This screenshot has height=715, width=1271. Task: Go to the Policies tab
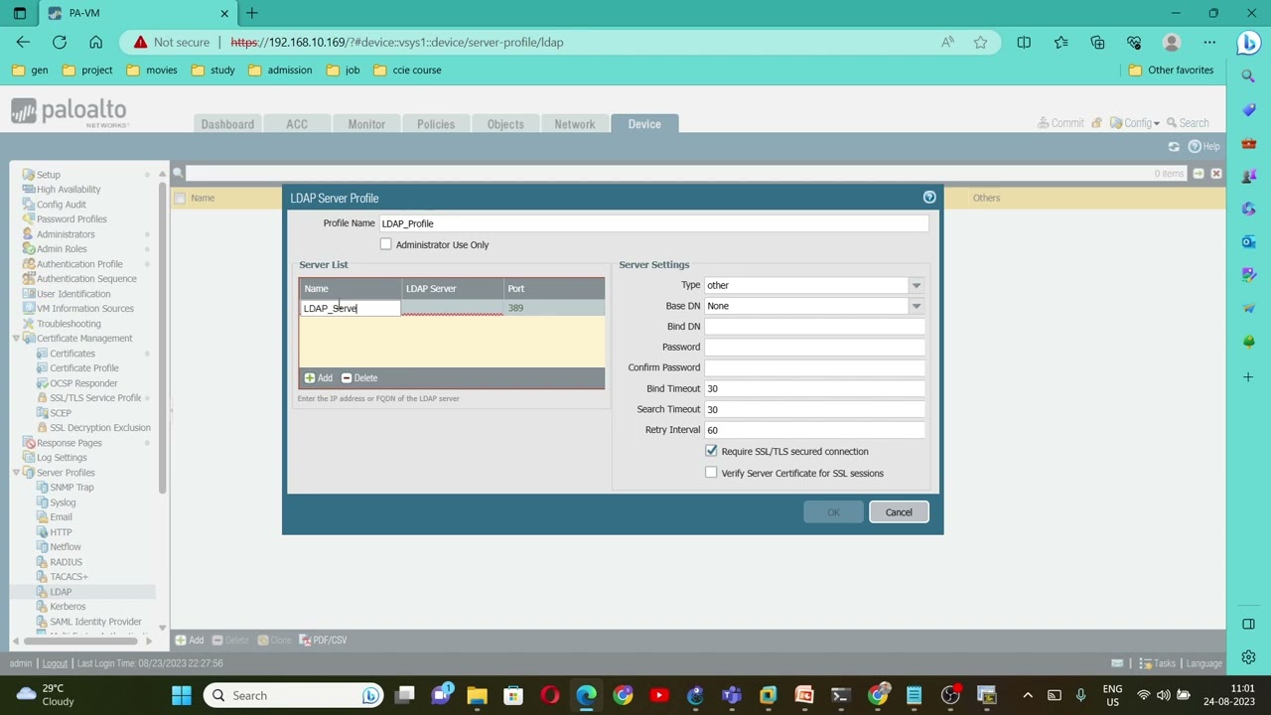coord(436,124)
